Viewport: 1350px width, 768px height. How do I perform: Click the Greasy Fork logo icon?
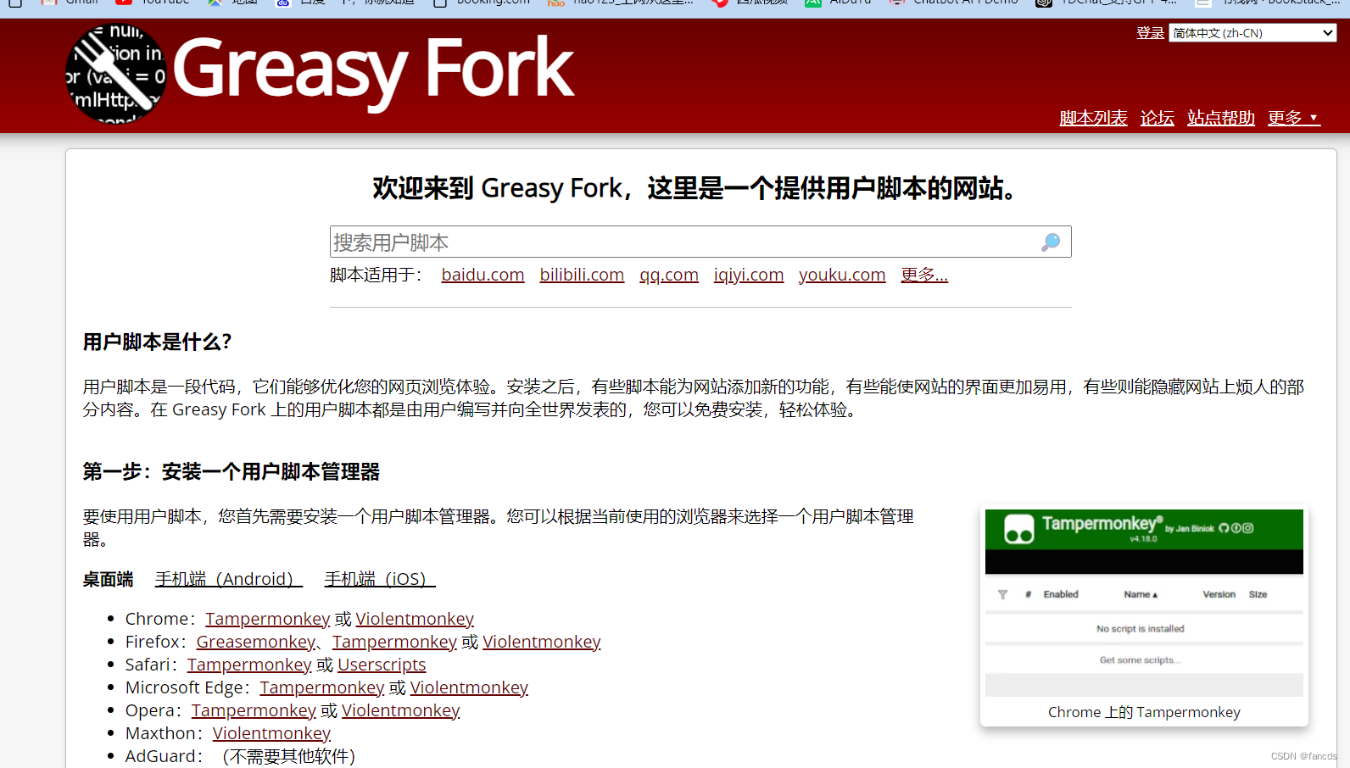(x=116, y=74)
